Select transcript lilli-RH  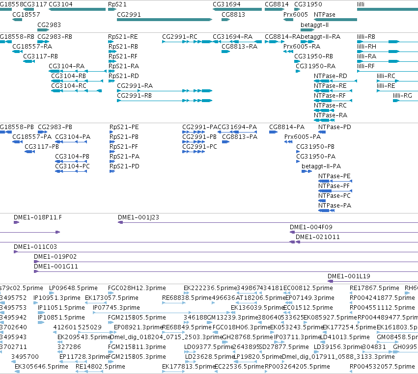(x=366, y=46)
